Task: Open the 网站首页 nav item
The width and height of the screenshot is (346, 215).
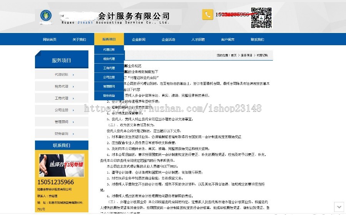Action: 50,39
